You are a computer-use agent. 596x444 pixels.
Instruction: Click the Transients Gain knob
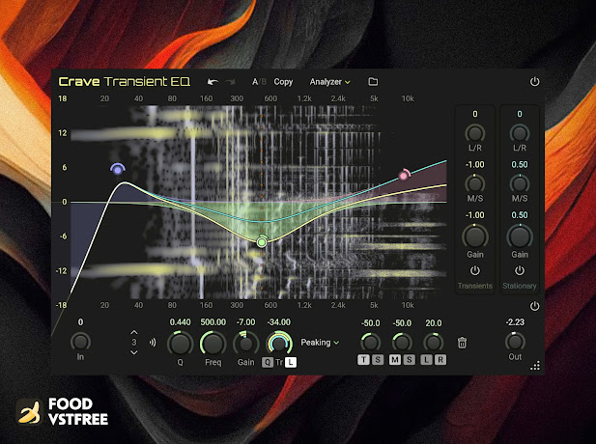[x=474, y=237]
